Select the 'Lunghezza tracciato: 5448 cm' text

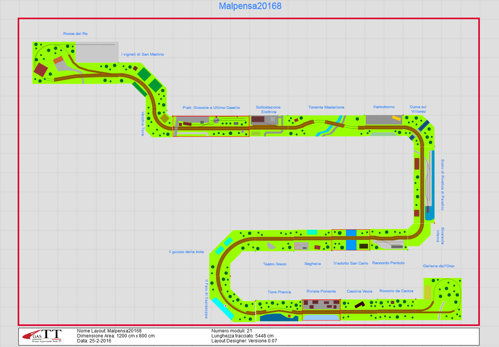pyautogui.click(x=243, y=336)
